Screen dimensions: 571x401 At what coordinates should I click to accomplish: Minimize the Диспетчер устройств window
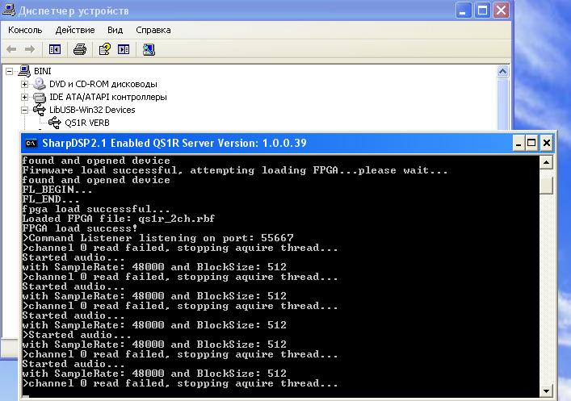coord(464,10)
